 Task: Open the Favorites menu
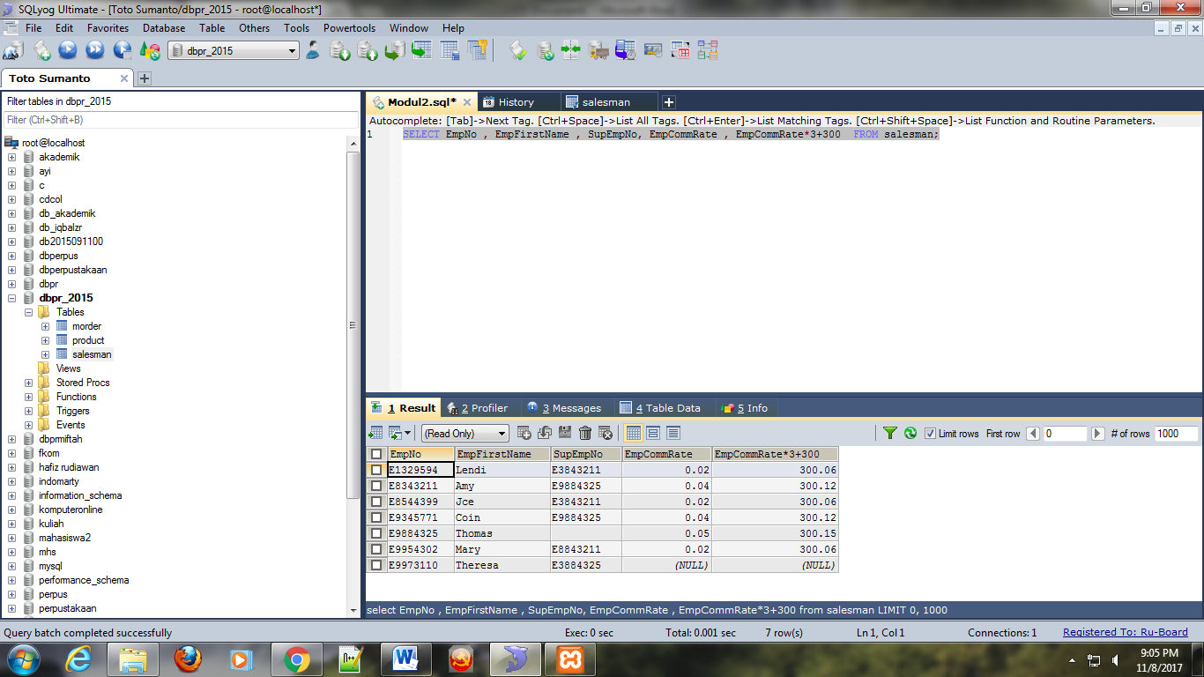click(x=108, y=28)
